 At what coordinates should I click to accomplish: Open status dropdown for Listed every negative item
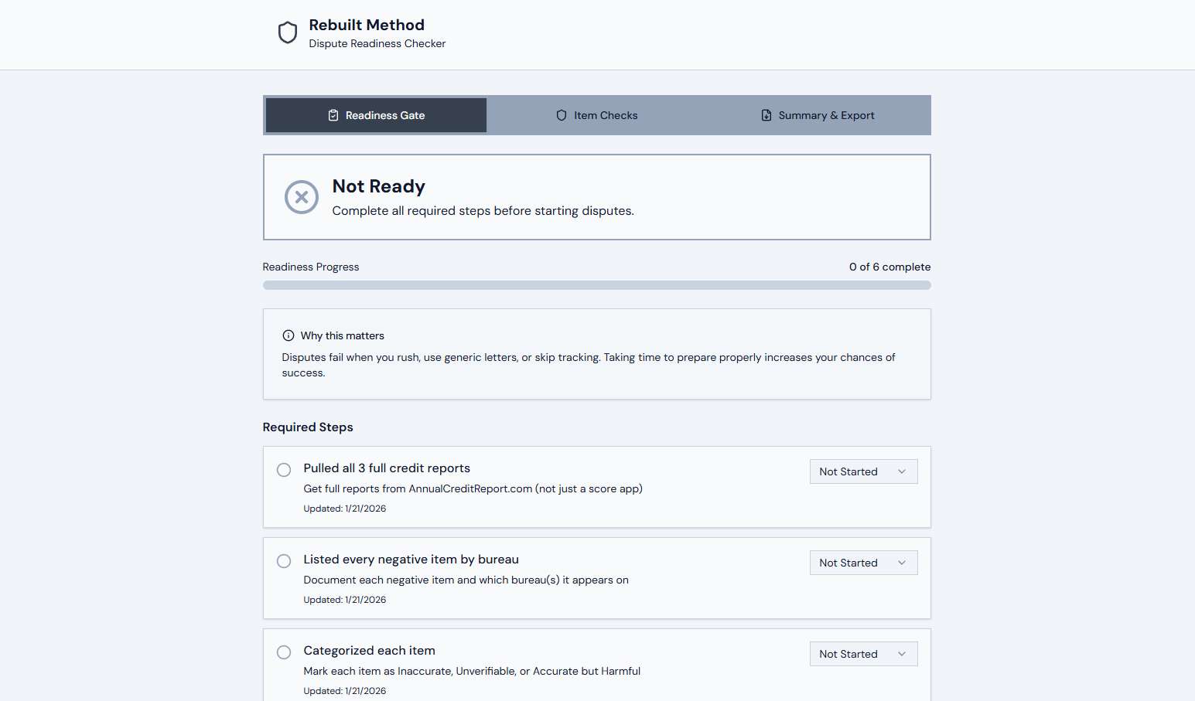863,563
